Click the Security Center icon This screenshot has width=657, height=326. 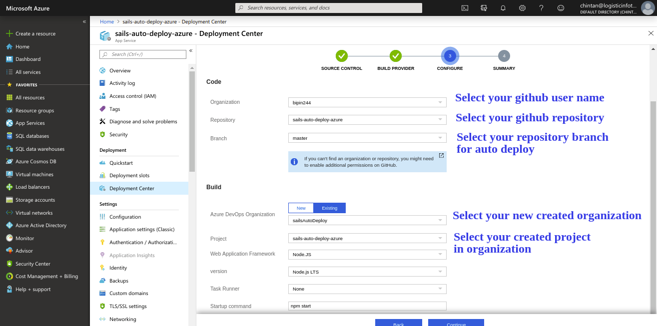click(9, 264)
